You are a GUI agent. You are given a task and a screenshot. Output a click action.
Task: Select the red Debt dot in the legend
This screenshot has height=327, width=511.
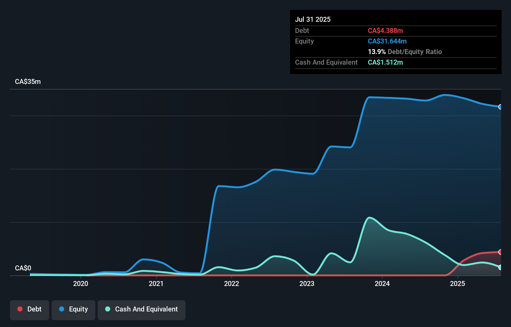(x=20, y=309)
